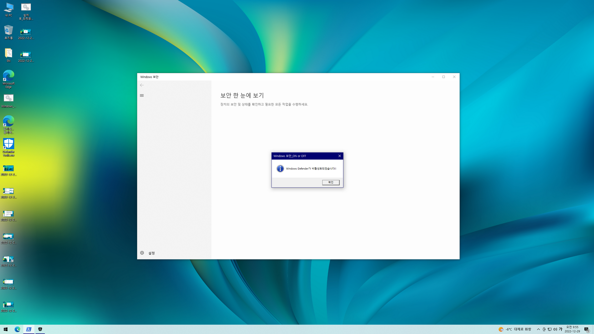Switch to PowerShell on the taskbar
This screenshot has height=334, width=594.
pos(29,329)
